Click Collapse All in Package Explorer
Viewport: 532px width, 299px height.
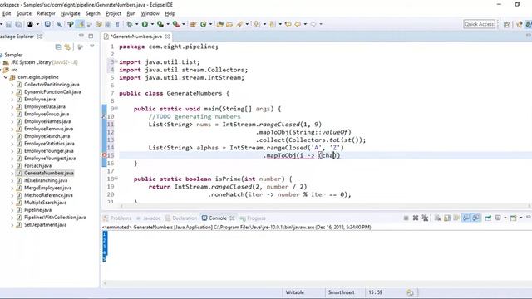point(58,47)
